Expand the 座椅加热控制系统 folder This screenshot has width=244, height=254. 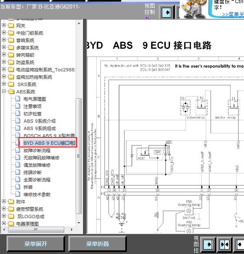(x=4, y=77)
